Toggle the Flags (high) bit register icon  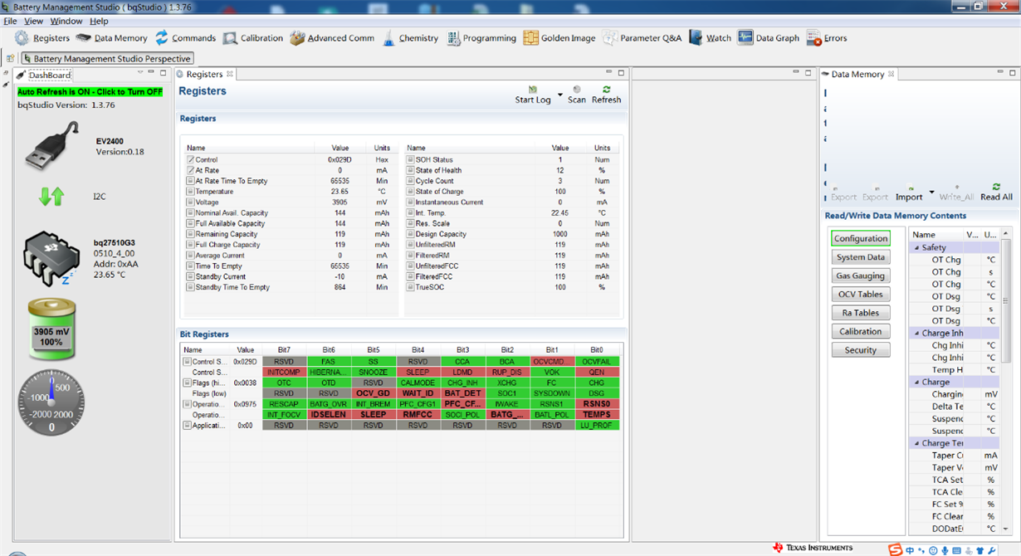click(187, 383)
